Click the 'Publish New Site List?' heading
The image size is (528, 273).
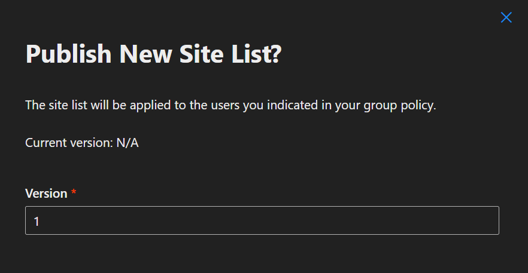tap(153, 55)
